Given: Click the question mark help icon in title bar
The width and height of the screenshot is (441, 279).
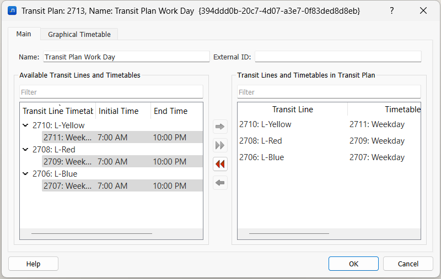Looking at the screenshot, I should pos(392,10).
